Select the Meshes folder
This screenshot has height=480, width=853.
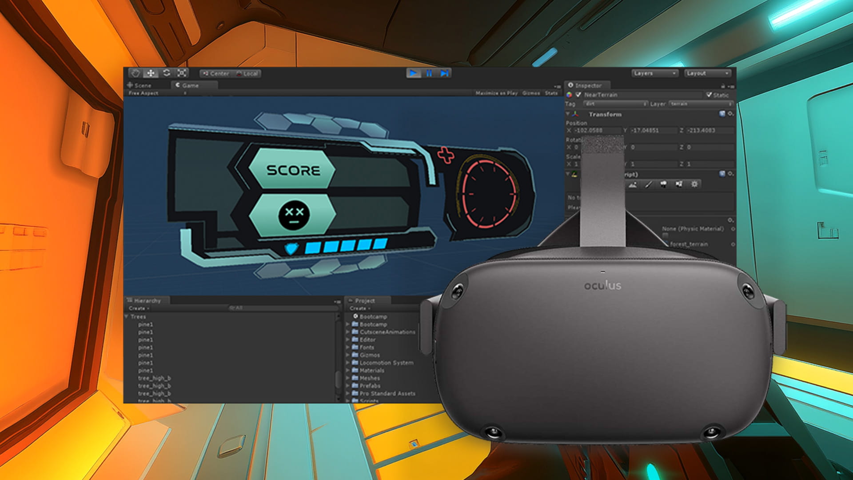click(x=370, y=378)
